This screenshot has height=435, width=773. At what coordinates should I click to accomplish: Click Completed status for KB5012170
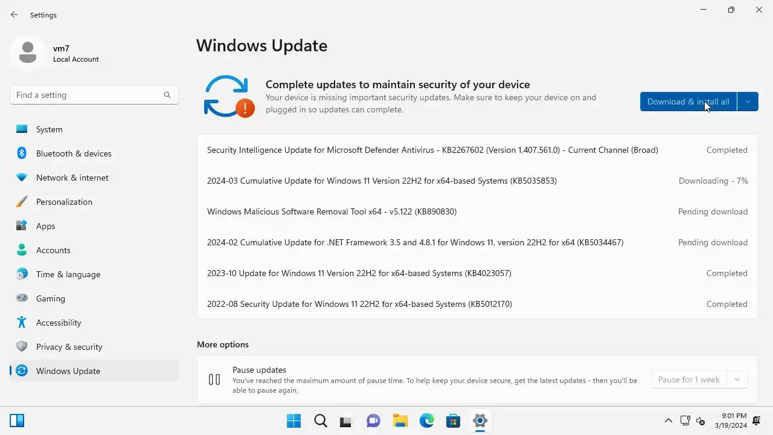tap(727, 304)
